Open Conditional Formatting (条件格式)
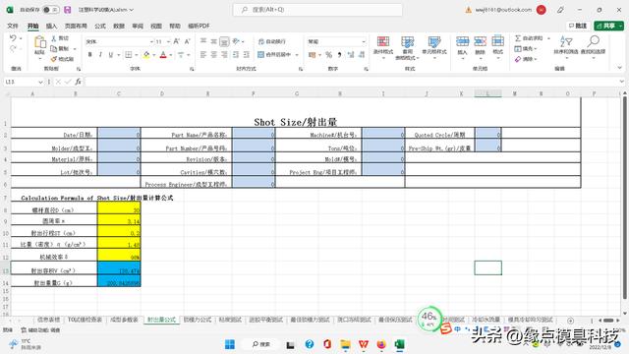The width and height of the screenshot is (629, 354). tap(383, 47)
